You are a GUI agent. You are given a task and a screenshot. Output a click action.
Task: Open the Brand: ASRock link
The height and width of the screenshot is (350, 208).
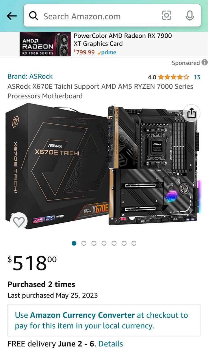pos(30,76)
